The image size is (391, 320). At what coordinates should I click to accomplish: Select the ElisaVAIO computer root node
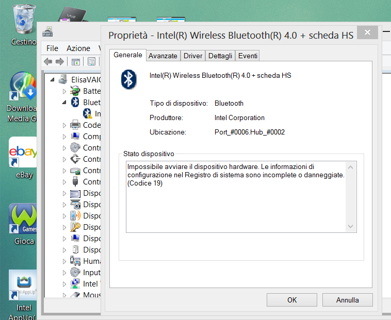[86, 80]
